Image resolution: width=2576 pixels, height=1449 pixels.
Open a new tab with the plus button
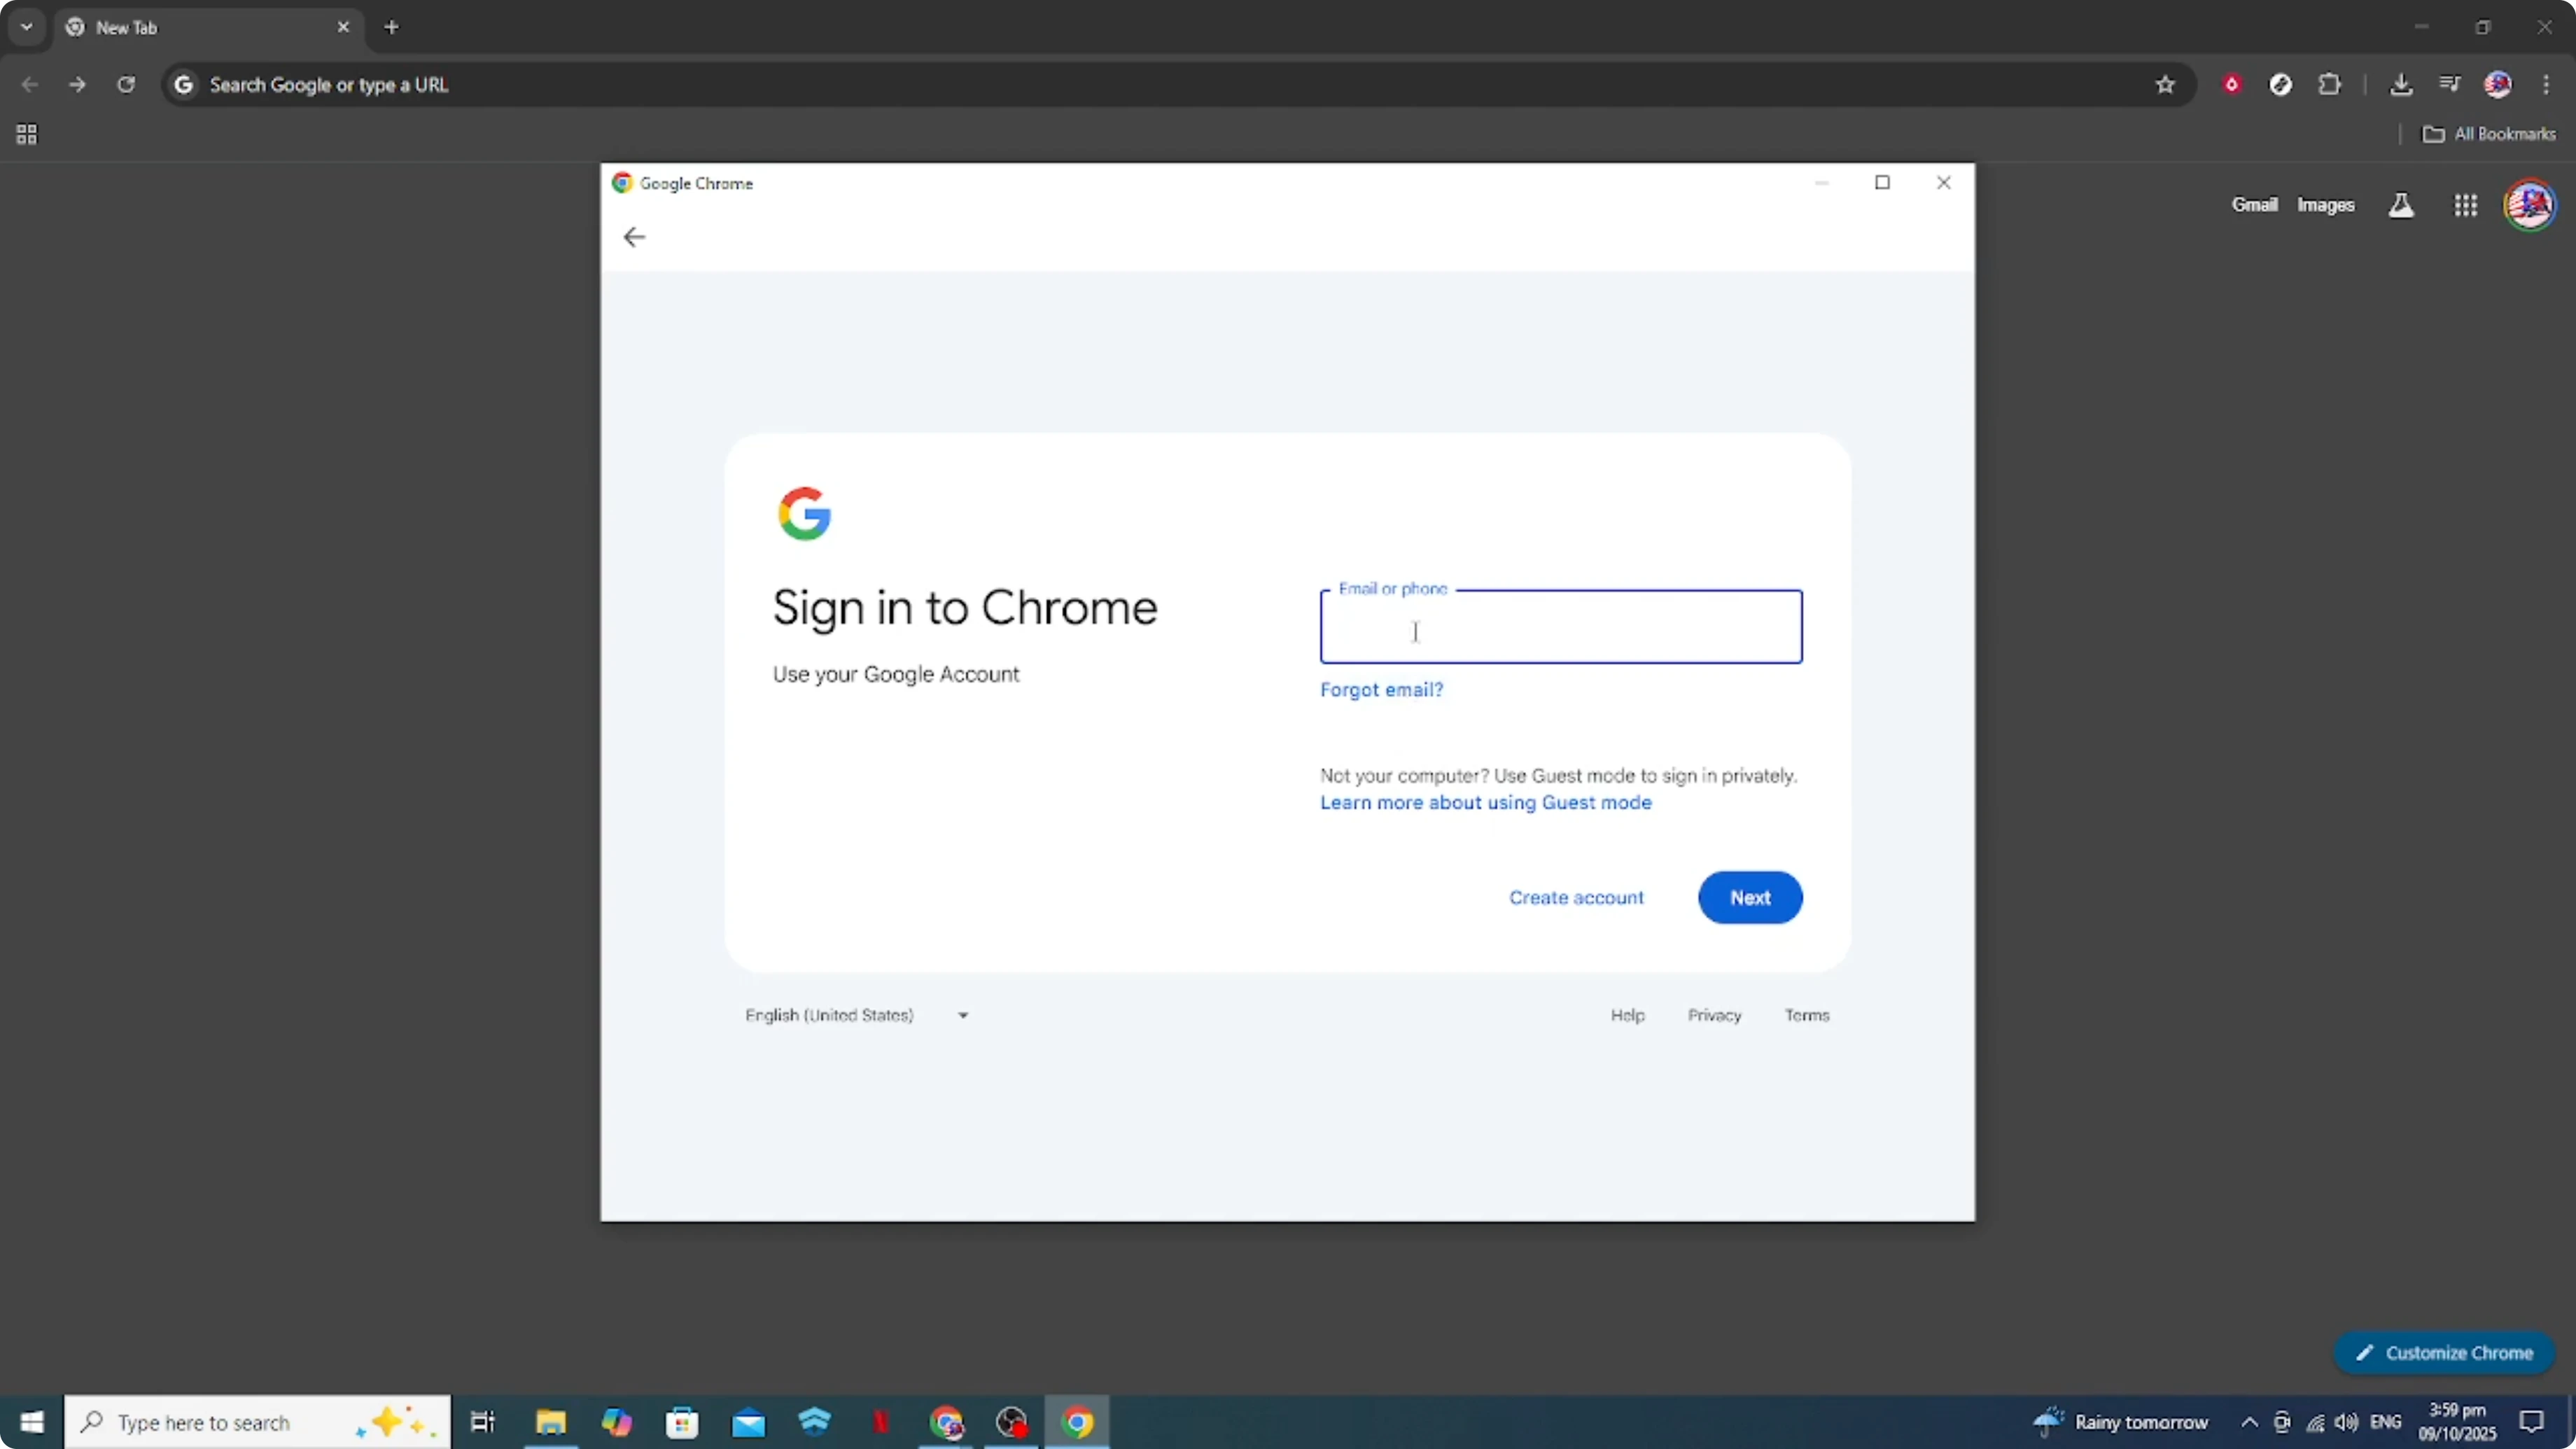click(x=392, y=27)
